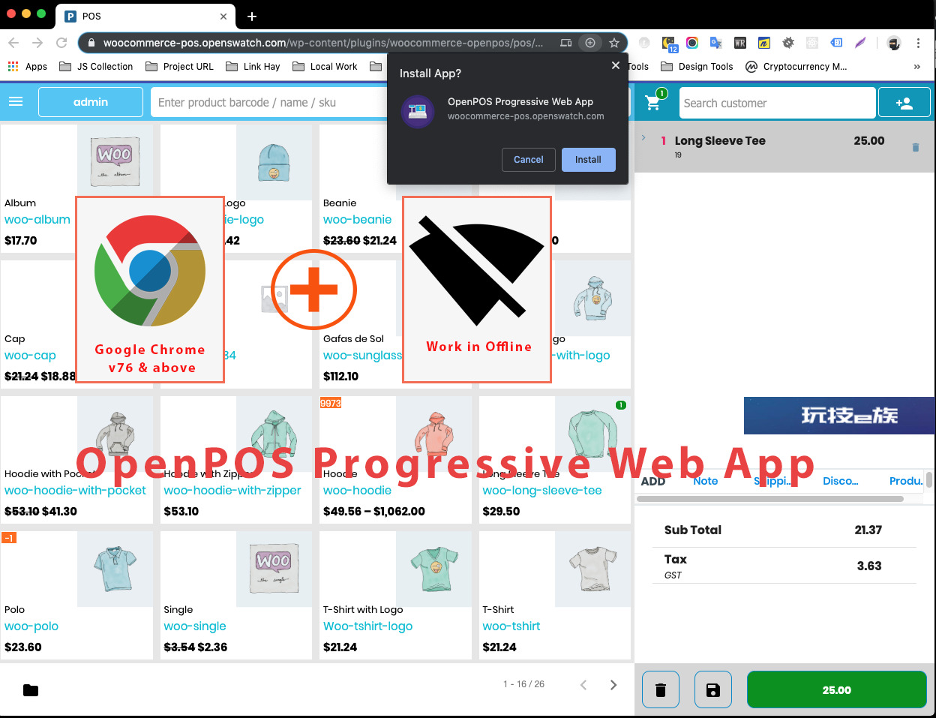
Task: Show hidden bookmarks with the overflow chevron
Action: (x=916, y=67)
